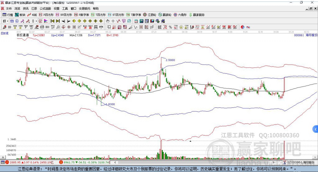The height and width of the screenshot is (172, 318).
Task: Open the P四方形 tool
Action: pos(46,15)
